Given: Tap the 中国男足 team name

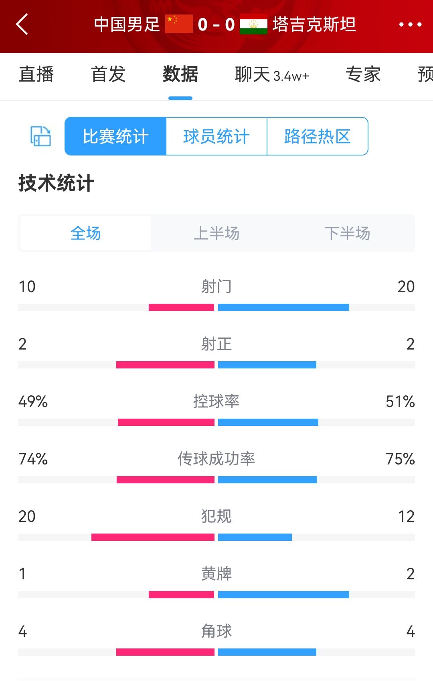Looking at the screenshot, I should click(x=127, y=25).
